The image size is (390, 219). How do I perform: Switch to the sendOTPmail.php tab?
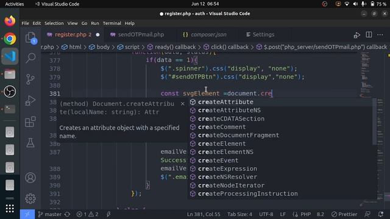coord(141,35)
